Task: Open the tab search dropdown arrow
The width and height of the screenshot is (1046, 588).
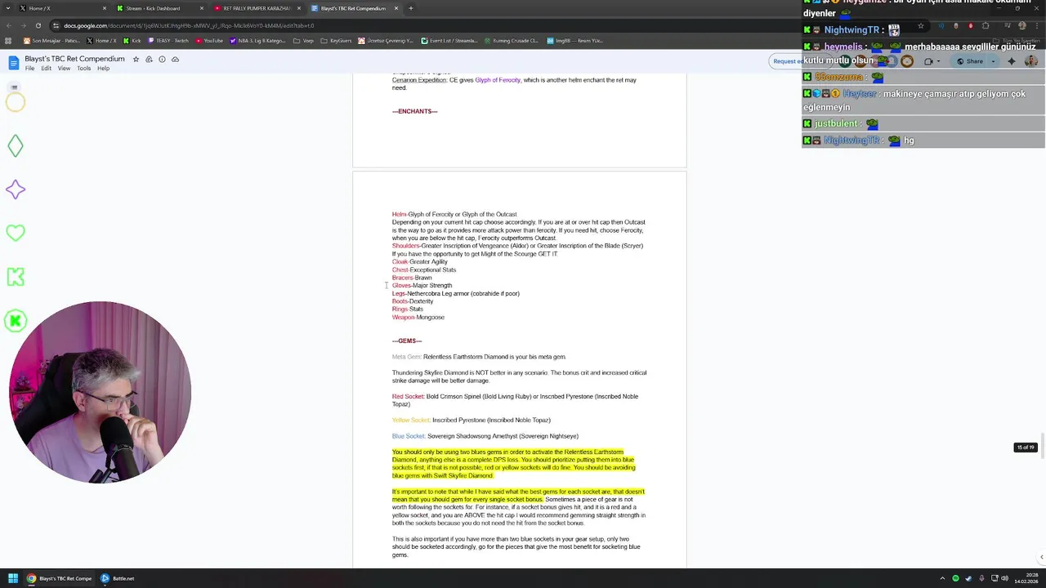Action: [x=9, y=8]
